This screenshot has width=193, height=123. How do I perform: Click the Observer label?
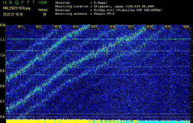63,2
